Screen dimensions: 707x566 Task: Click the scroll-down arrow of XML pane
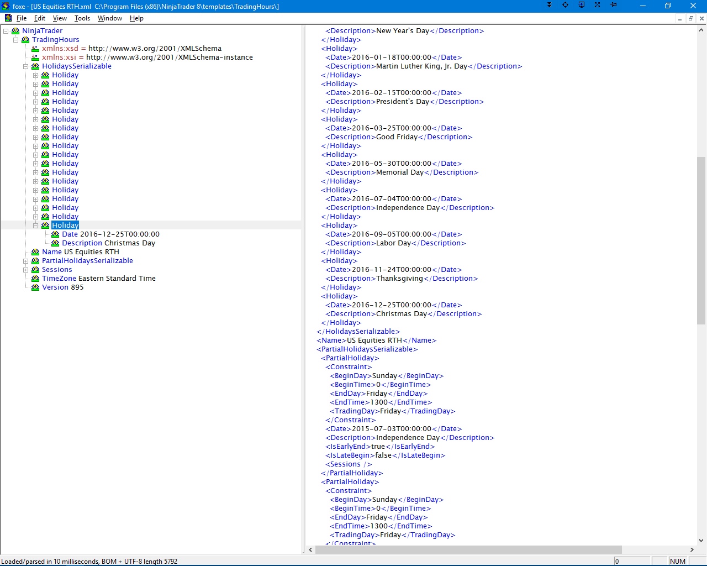[701, 541]
